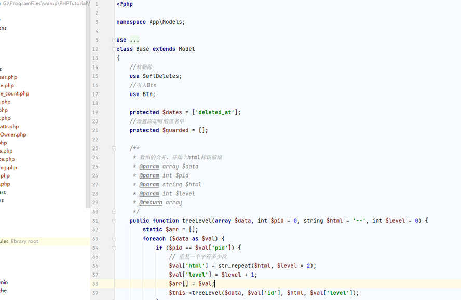Expand the folded use imports on line 5
461x300 pixels.
tap(114, 40)
